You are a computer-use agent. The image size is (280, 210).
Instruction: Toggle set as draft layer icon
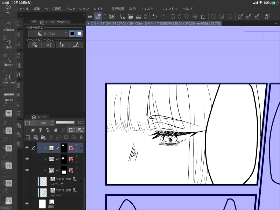(x=48, y=130)
